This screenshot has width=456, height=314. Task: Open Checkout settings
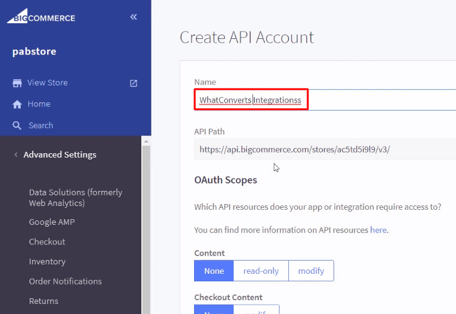pos(47,242)
